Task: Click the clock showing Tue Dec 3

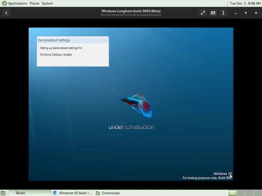Action: pyautogui.click(x=245, y=3)
